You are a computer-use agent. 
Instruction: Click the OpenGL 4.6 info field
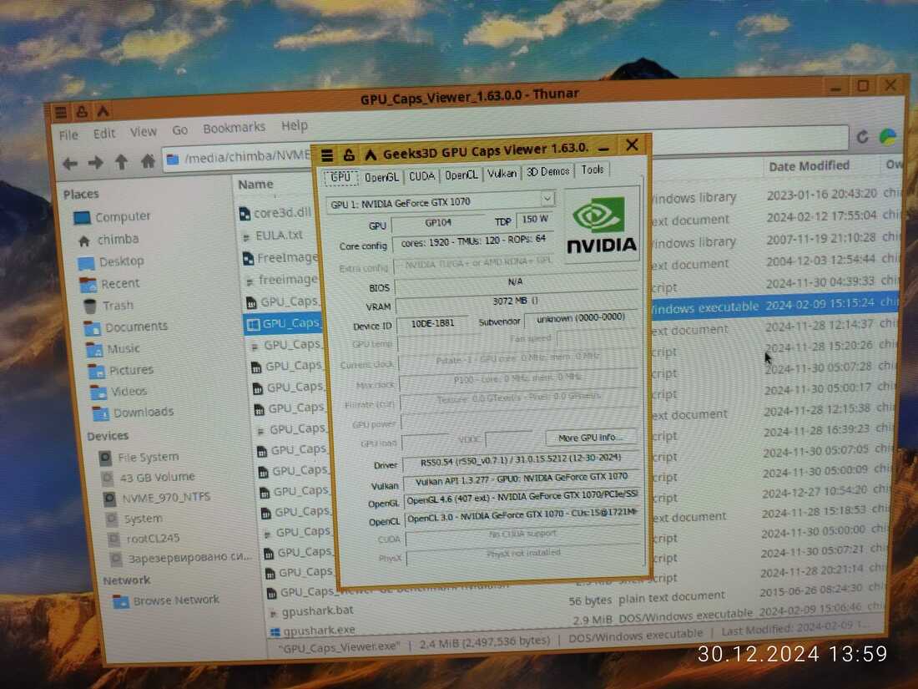click(x=522, y=497)
